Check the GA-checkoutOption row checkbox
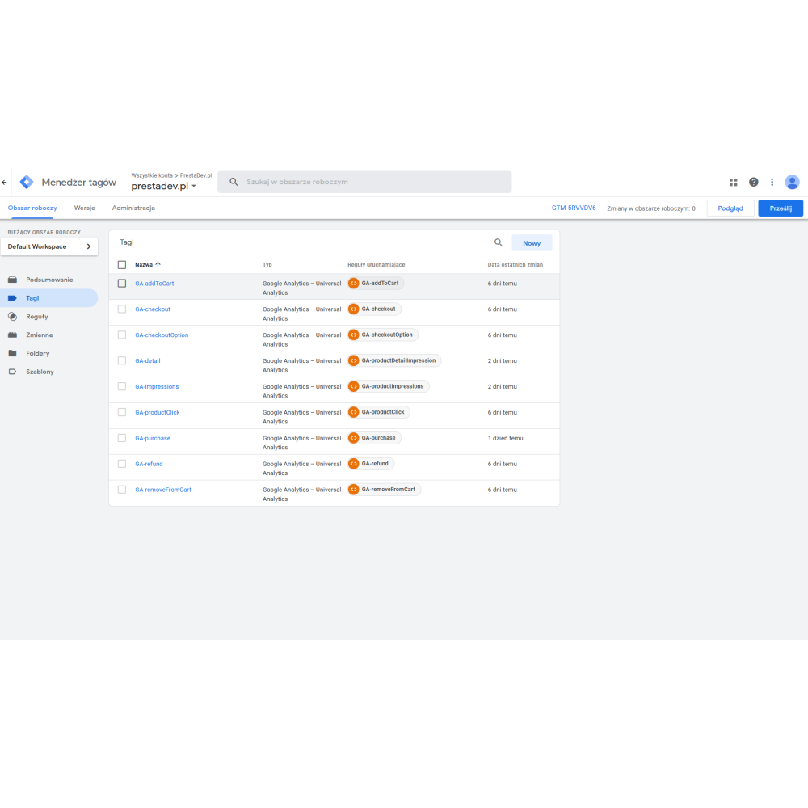The width and height of the screenshot is (808, 808). point(122,335)
